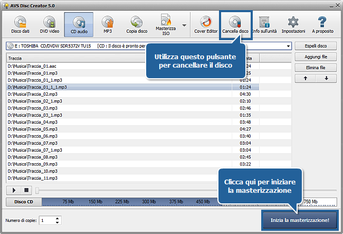Open the A proposito help icon

coord(322,24)
